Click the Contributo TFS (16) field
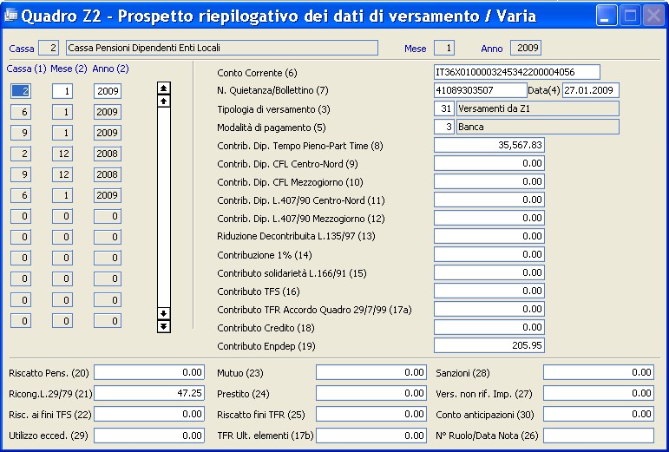 click(489, 291)
